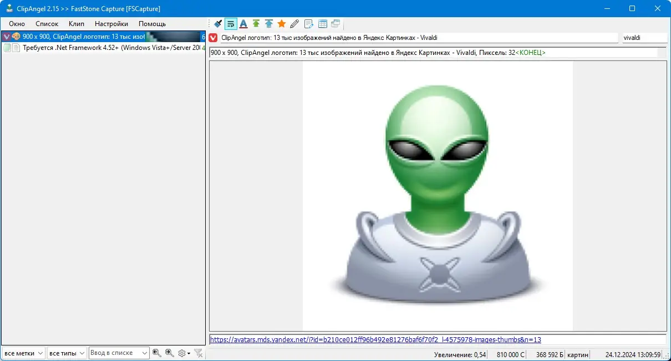Open the Помощь menu
Viewport: 671px width, 361px height.
pos(152,24)
